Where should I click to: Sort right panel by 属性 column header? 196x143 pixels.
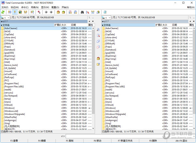tap(192, 25)
